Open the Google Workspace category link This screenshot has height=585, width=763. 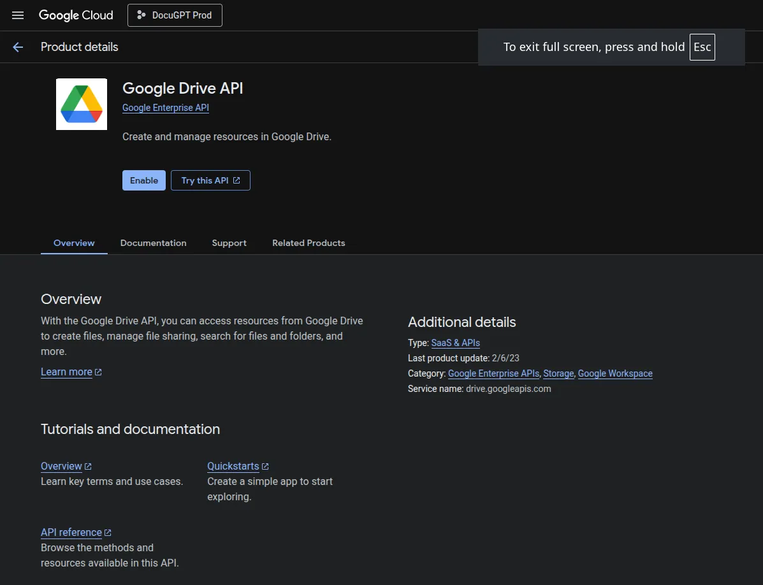tap(615, 373)
